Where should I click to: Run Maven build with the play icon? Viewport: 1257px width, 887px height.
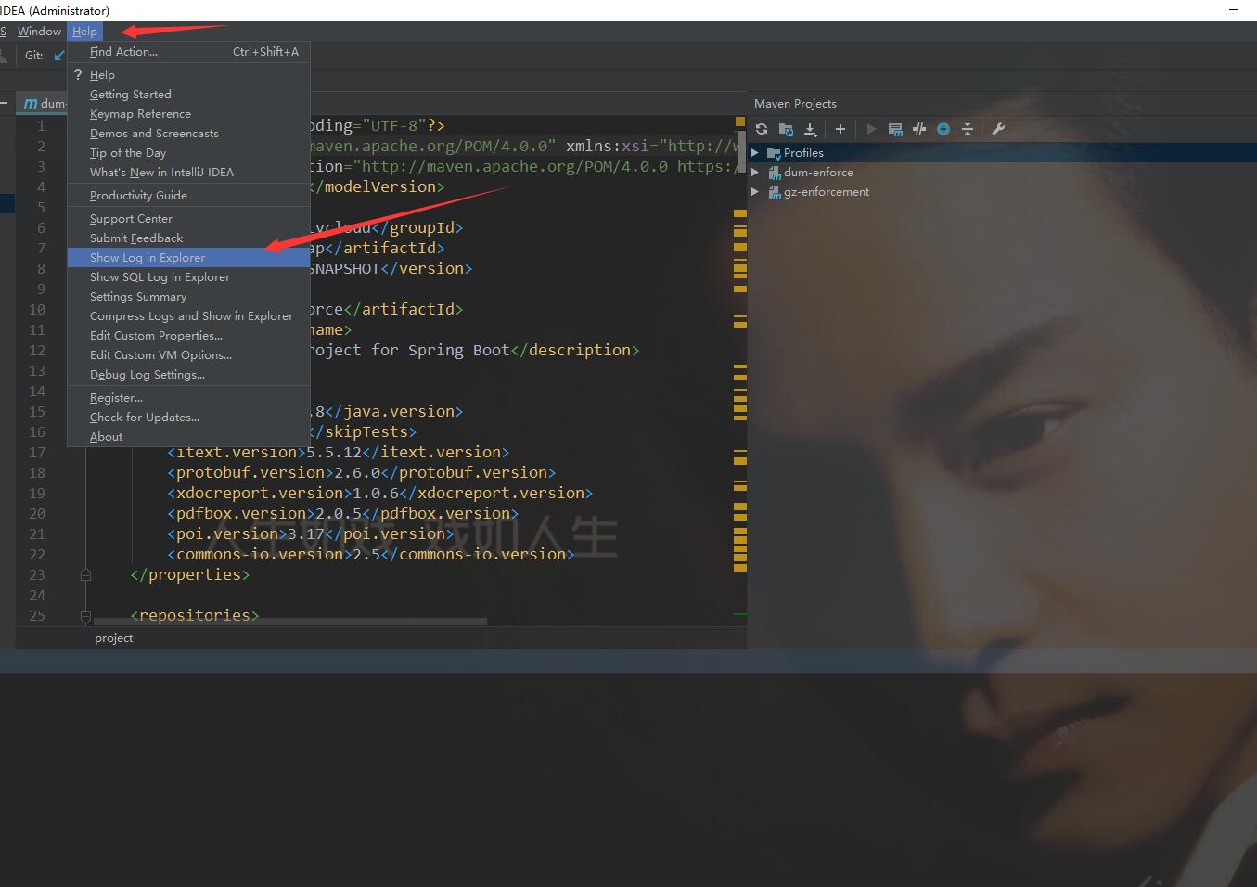tap(871, 129)
